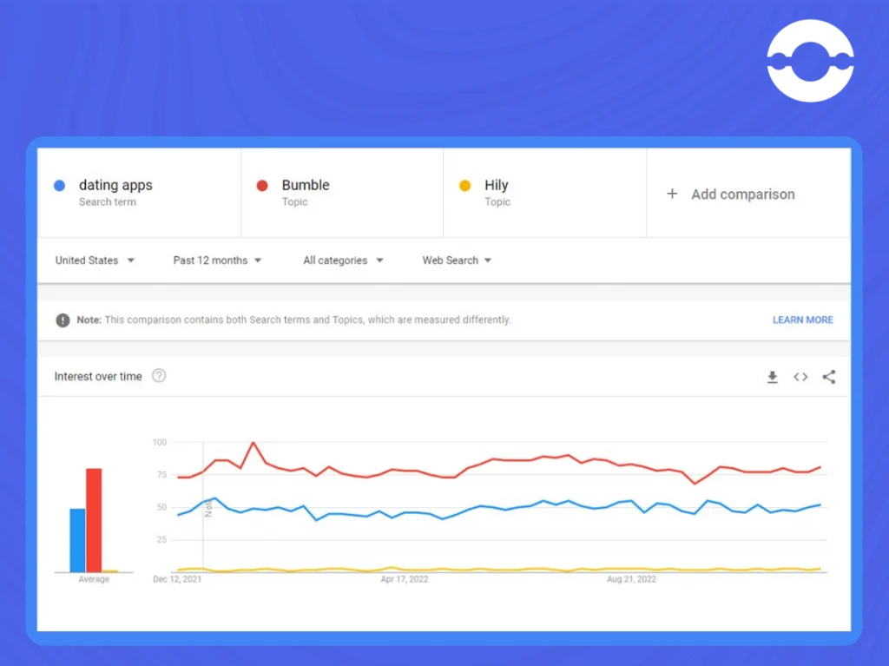Click the download chart data icon
Viewport: 889px width, 666px height.
point(772,377)
